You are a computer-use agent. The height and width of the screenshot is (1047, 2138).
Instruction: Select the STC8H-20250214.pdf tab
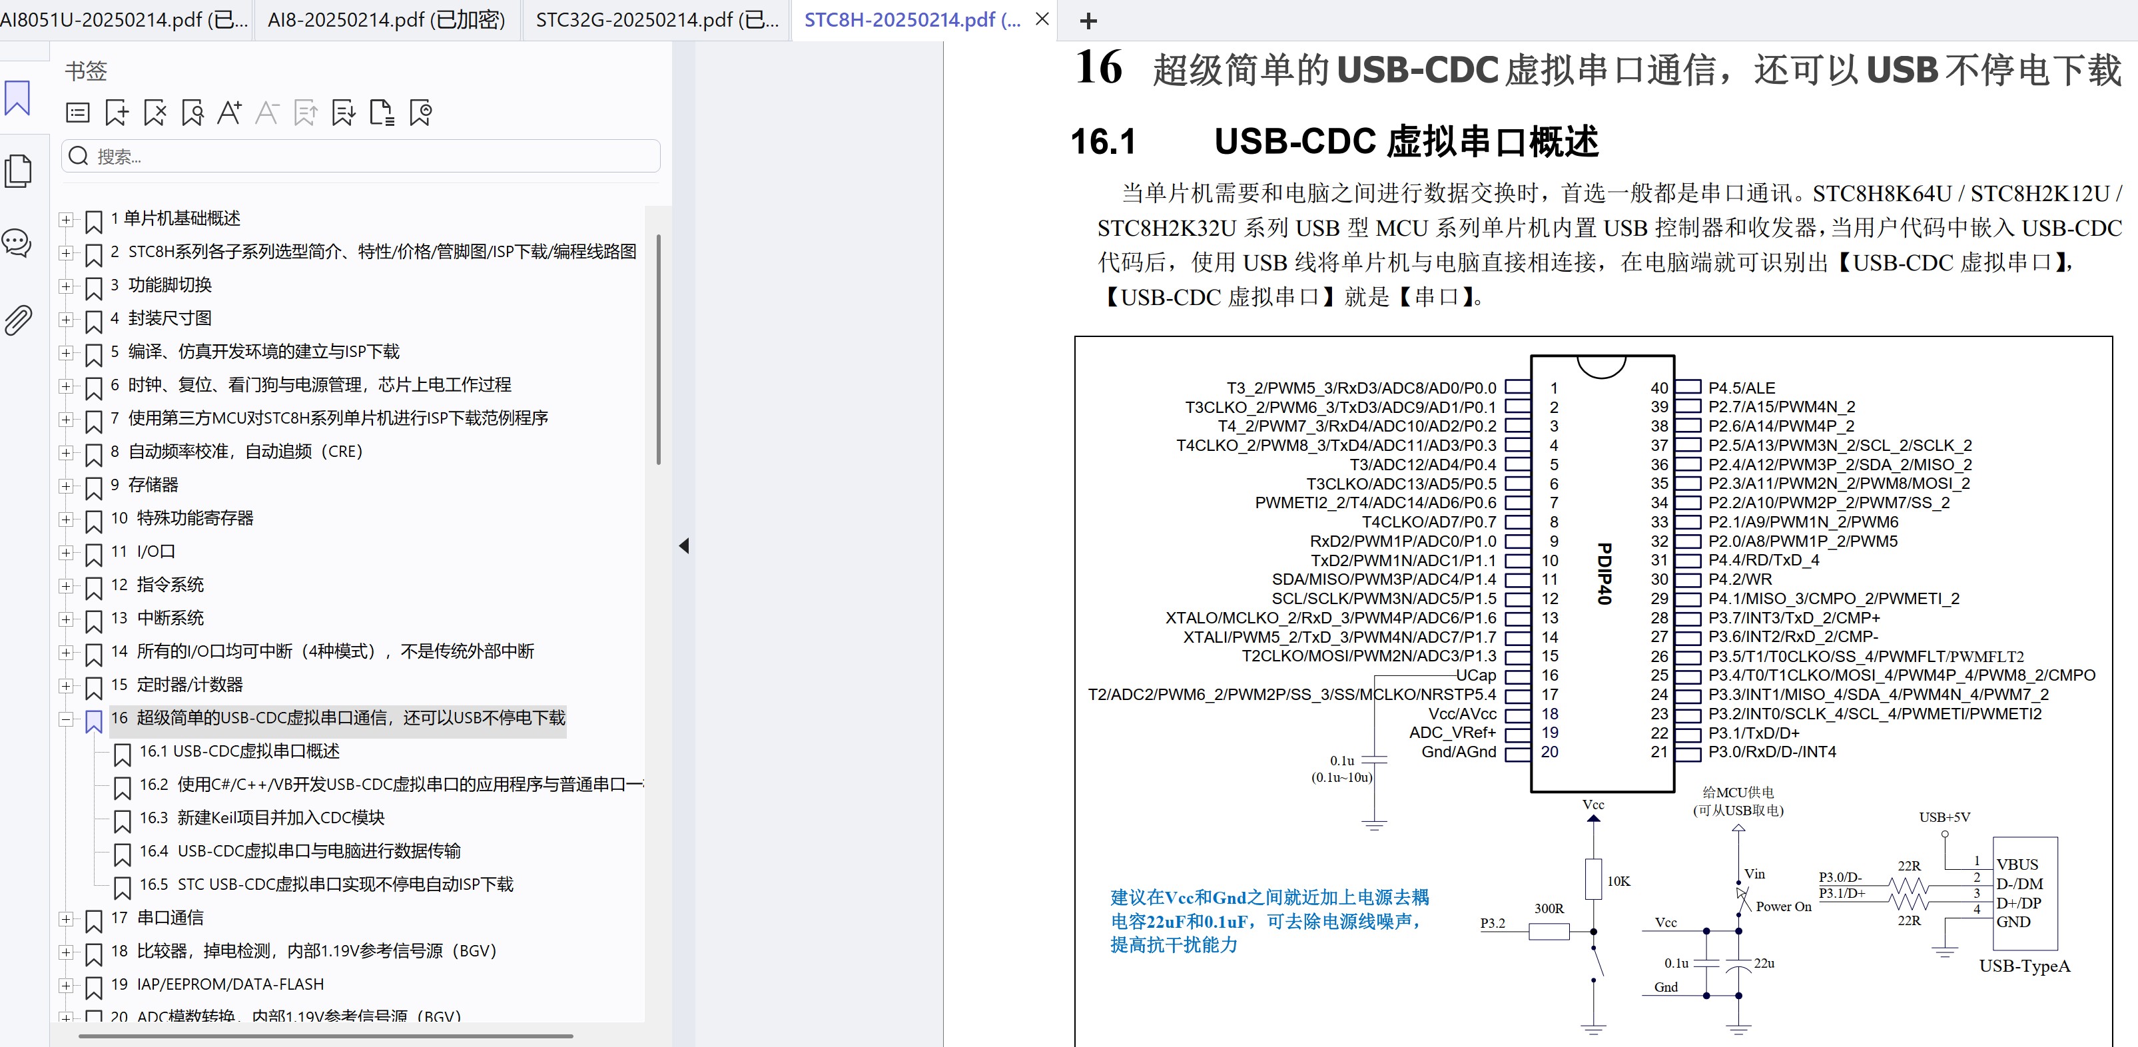click(913, 20)
